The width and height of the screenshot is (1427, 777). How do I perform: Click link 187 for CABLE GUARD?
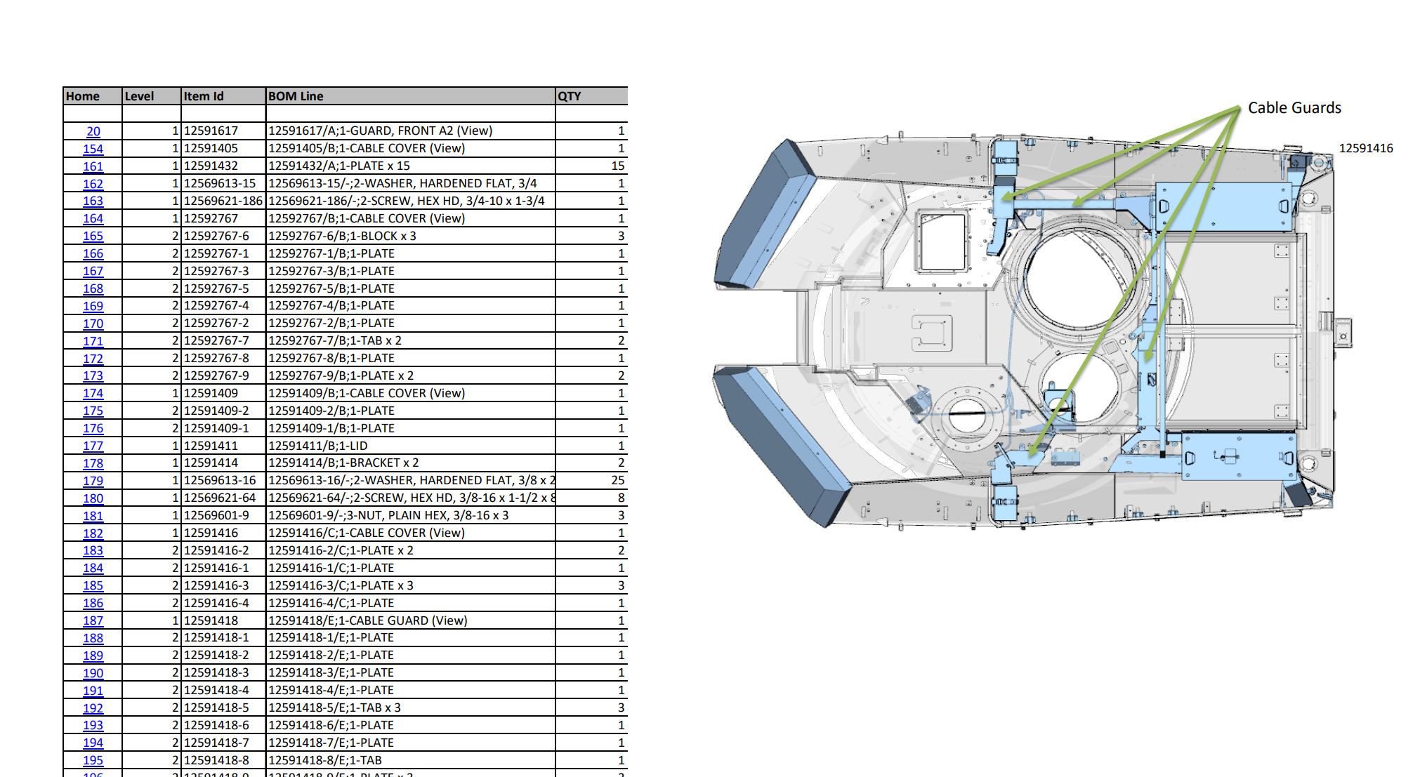93,620
